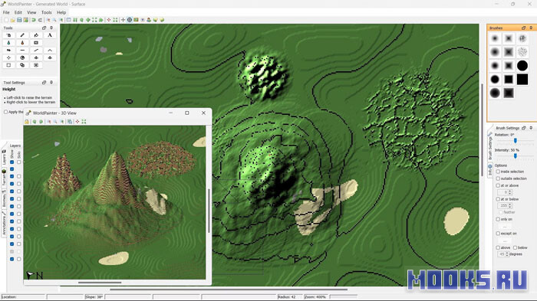Check the 'at or above' checkbox
Image resolution: width=537 pixels, height=301 pixels.
tap(498, 185)
